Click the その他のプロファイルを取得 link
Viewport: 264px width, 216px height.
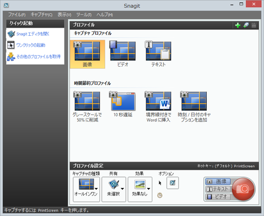coord(38,57)
